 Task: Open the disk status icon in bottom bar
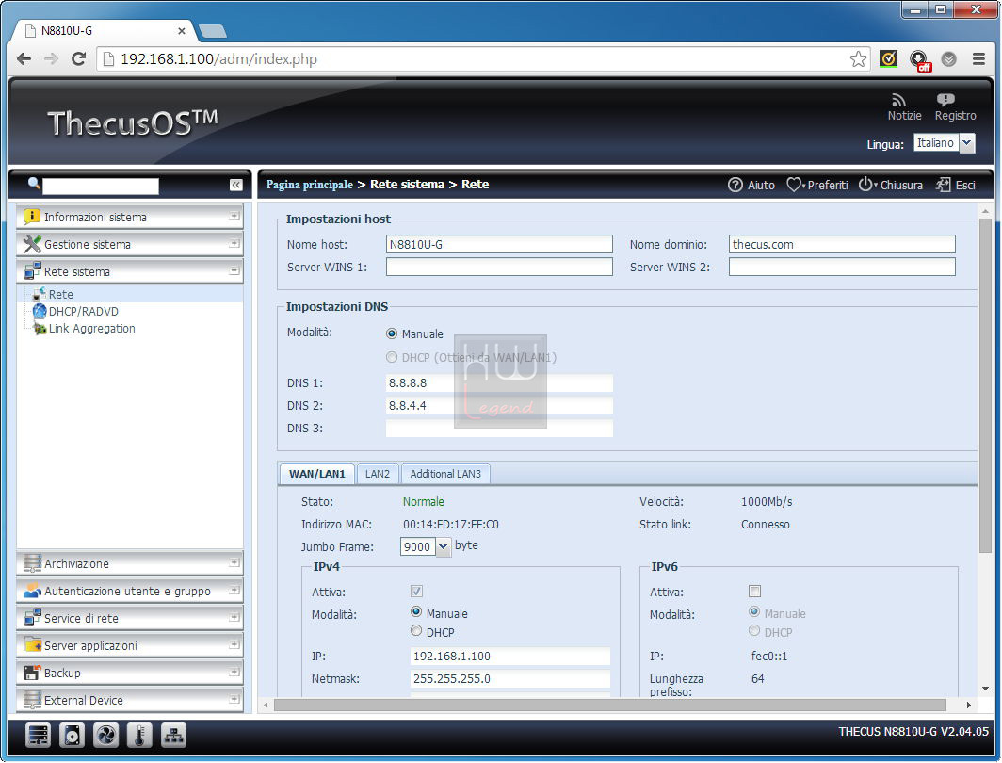point(72,736)
